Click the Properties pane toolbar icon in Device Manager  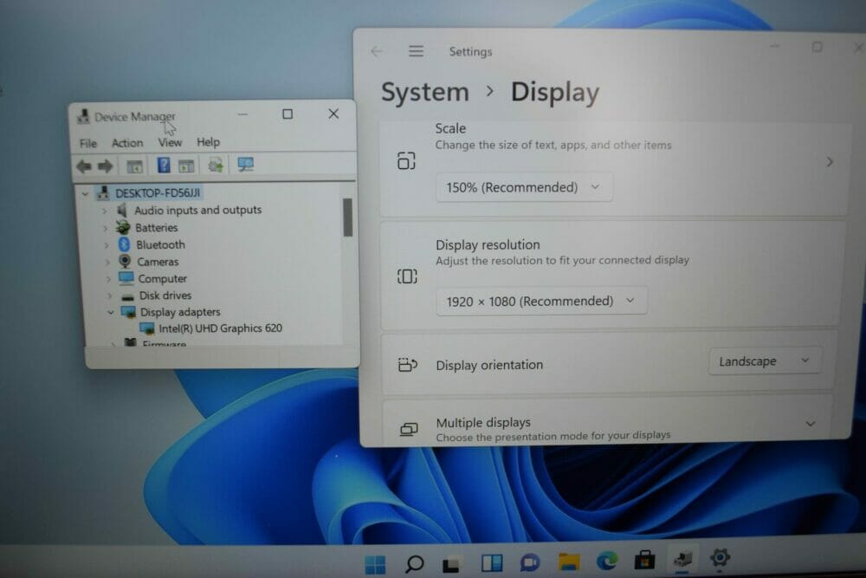pyautogui.click(x=186, y=166)
